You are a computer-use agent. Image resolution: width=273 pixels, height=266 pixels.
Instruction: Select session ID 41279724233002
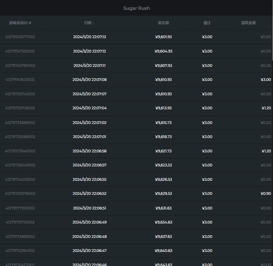(20, 179)
